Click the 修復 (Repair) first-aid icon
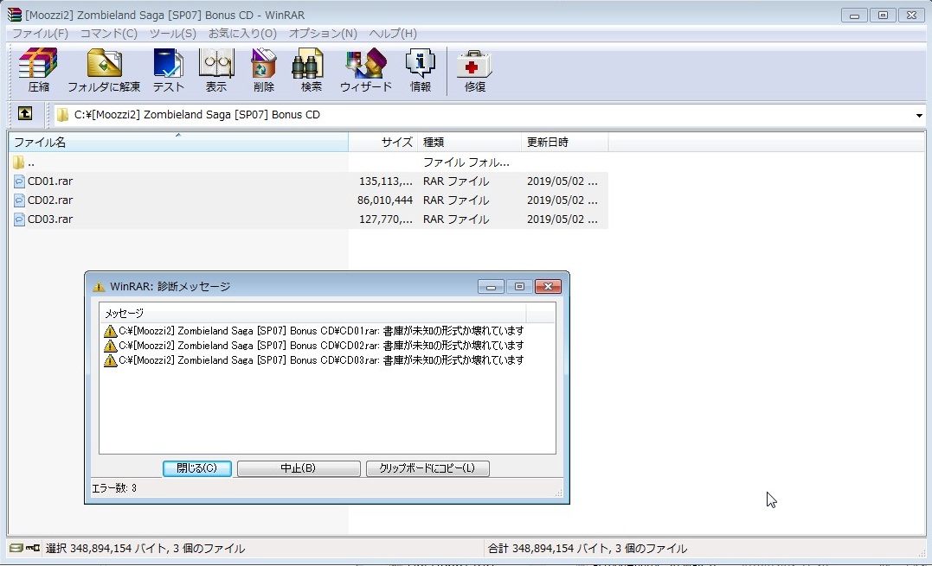Screen dimensions: 932x566 click(474, 70)
